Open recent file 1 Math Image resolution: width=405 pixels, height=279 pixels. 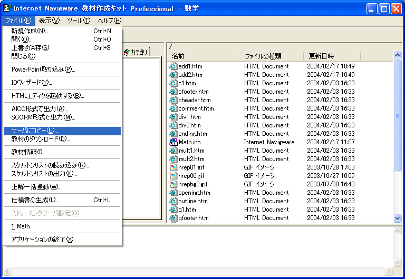point(62,226)
